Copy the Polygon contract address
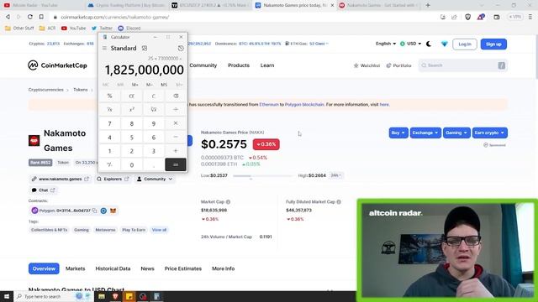The image size is (538, 302). tap(94, 211)
